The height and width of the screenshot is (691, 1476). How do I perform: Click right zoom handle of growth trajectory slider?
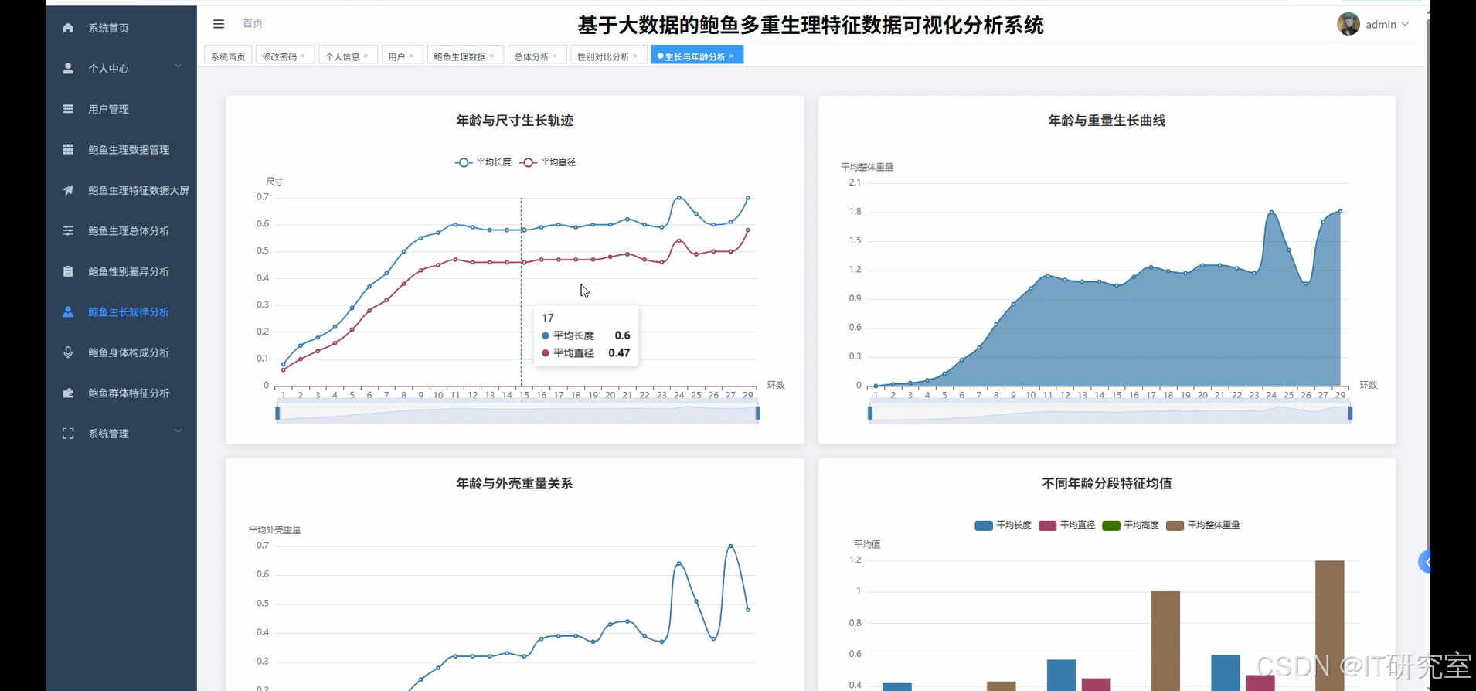pos(757,414)
